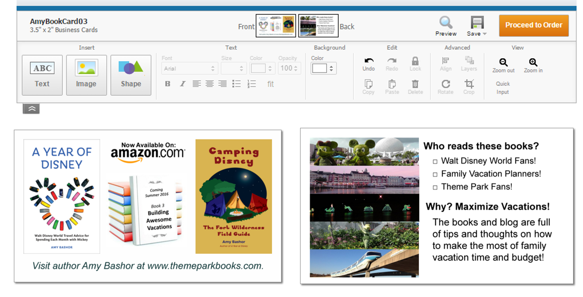This screenshot has width=583, height=297.
Task: Collapse the toolbar with the chevron button
Action: [x=31, y=109]
